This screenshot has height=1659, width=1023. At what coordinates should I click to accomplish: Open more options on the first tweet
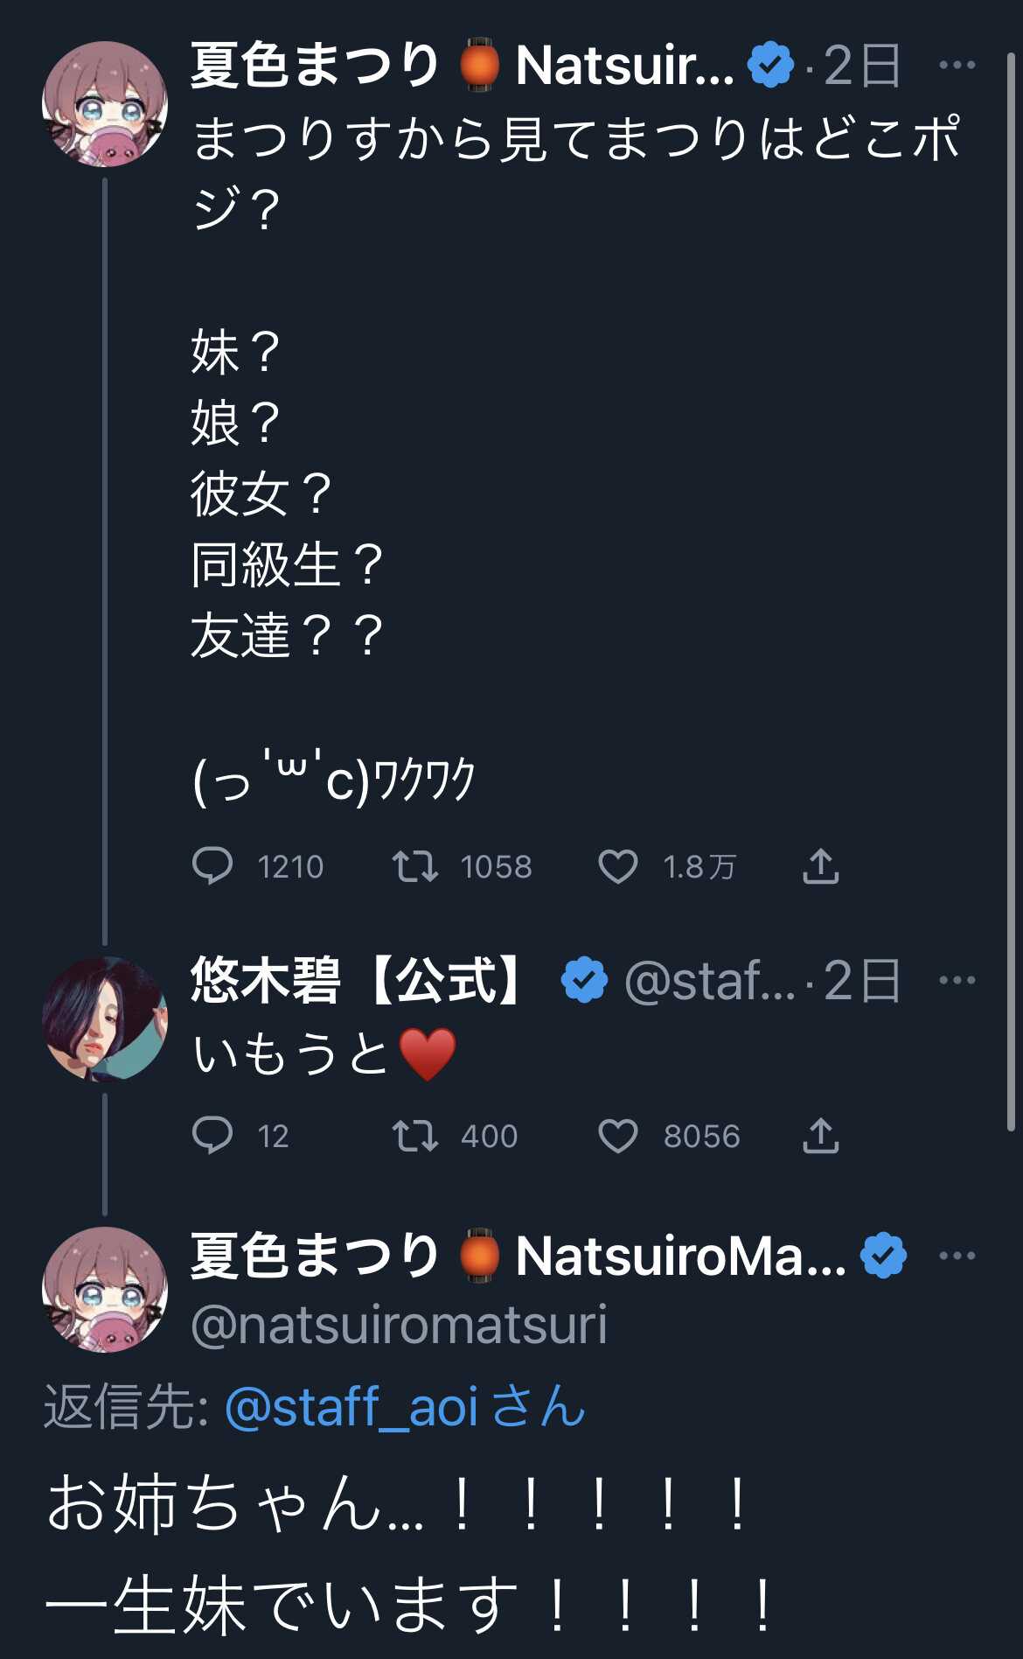[x=957, y=65]
